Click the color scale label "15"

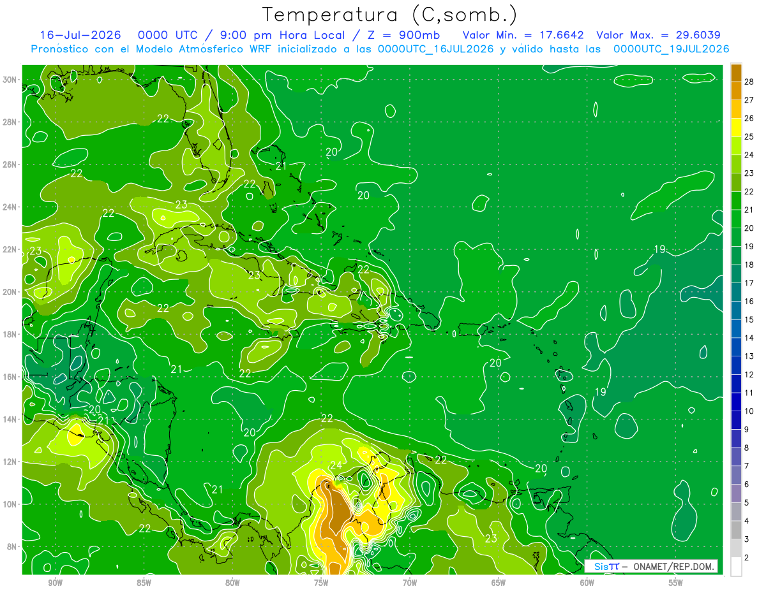(x=749, y=319)
